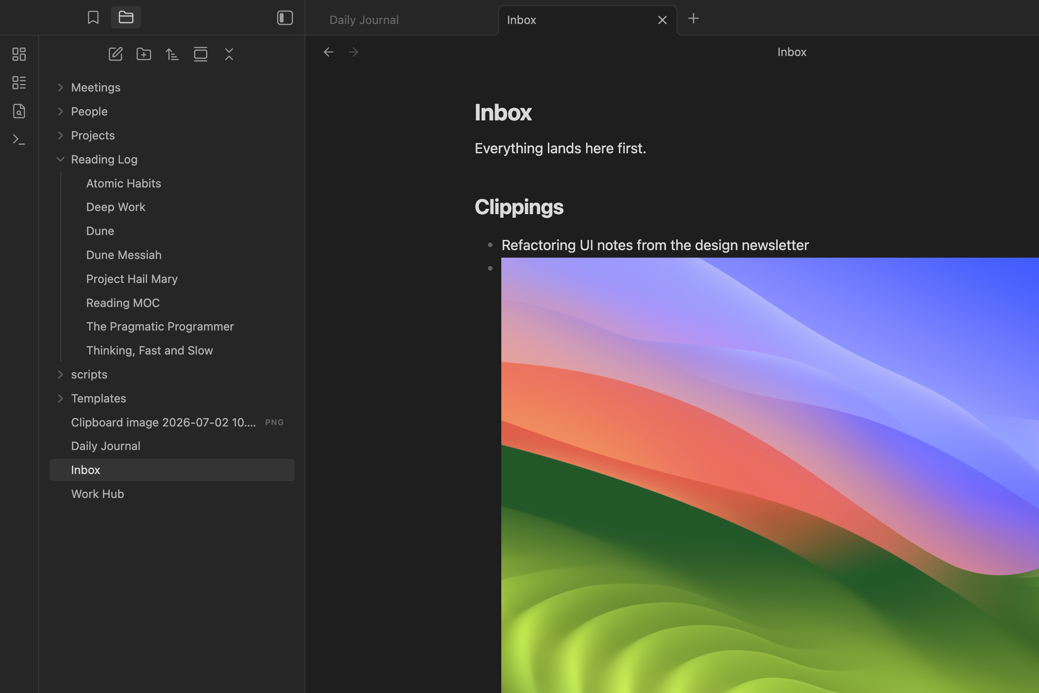
Task: Open the list-view ribbon icon
Action: (x=19, y=83)
